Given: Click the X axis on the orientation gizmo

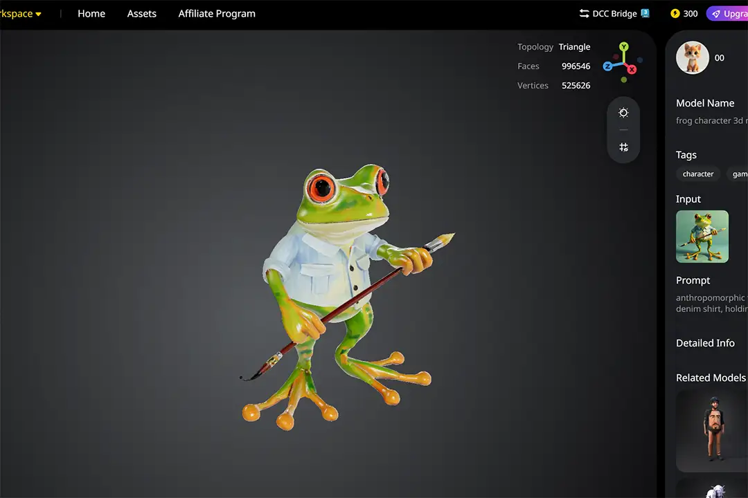Looking at the screenshot, I should click(632, 68).
